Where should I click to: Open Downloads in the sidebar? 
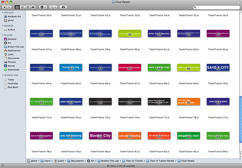(12, 70)
